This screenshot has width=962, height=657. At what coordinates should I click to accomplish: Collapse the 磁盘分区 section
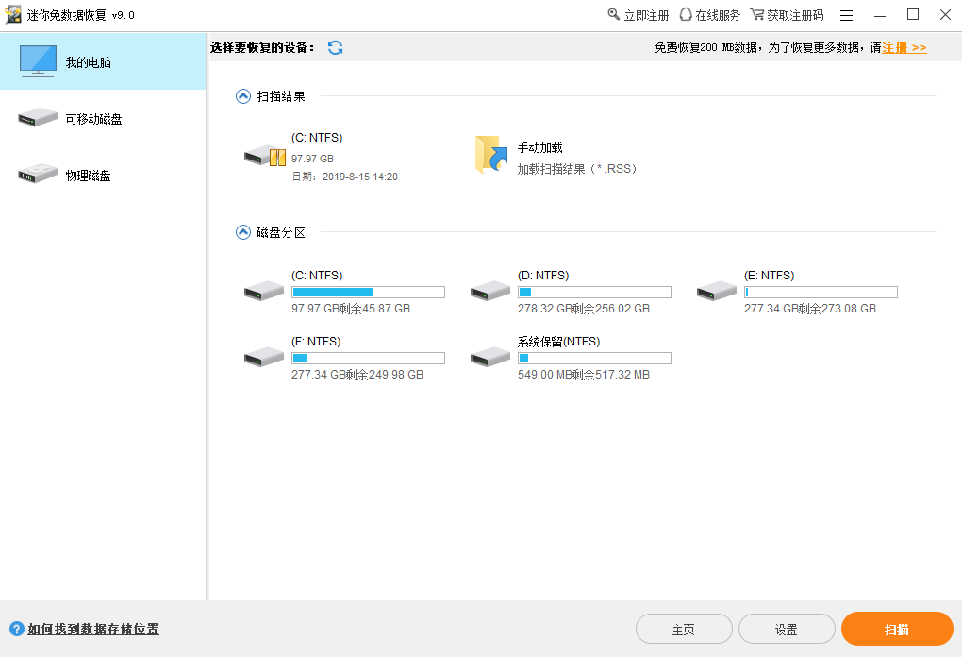(x=243, y=232)
